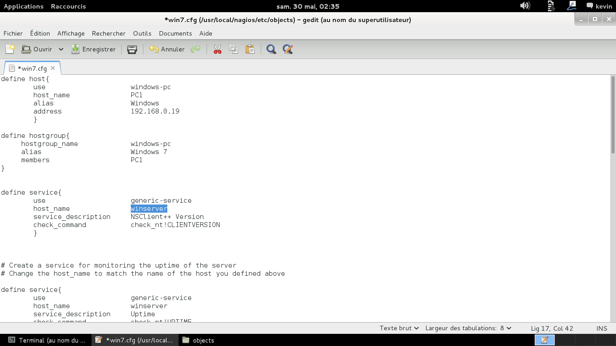Click the hostgroup_name text
Image resolution: width=616 pixels, height=346 pixels.
(x=50, y=144)
